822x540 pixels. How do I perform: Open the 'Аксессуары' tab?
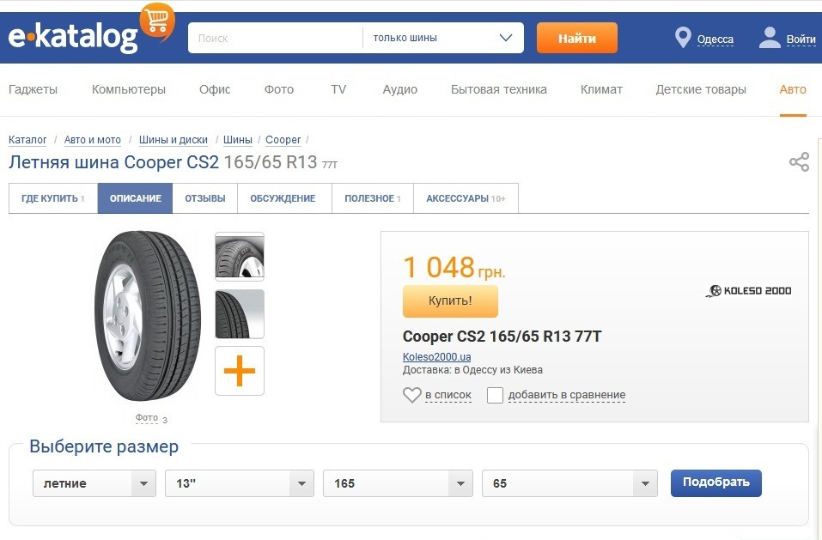pos(466,198)
